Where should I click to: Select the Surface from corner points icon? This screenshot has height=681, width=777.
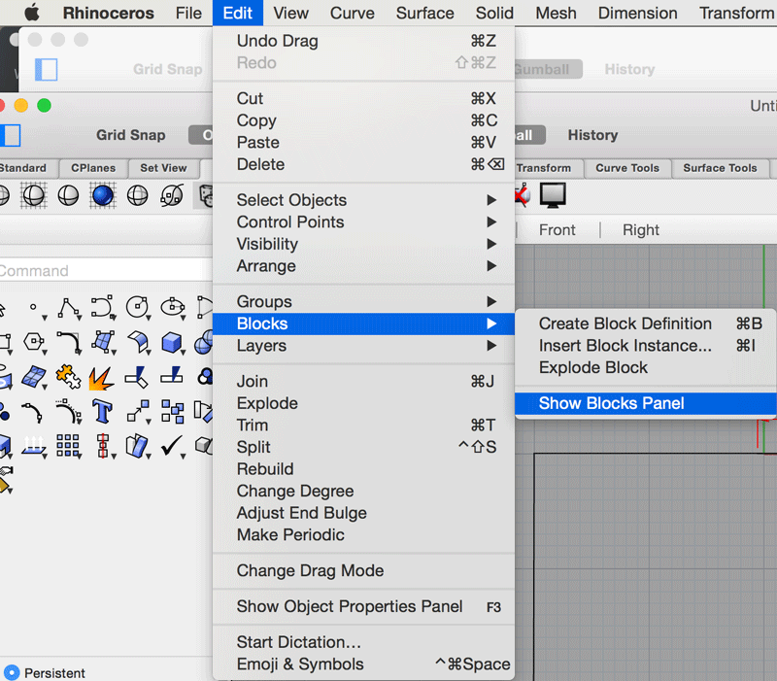(x=103, y=343)
